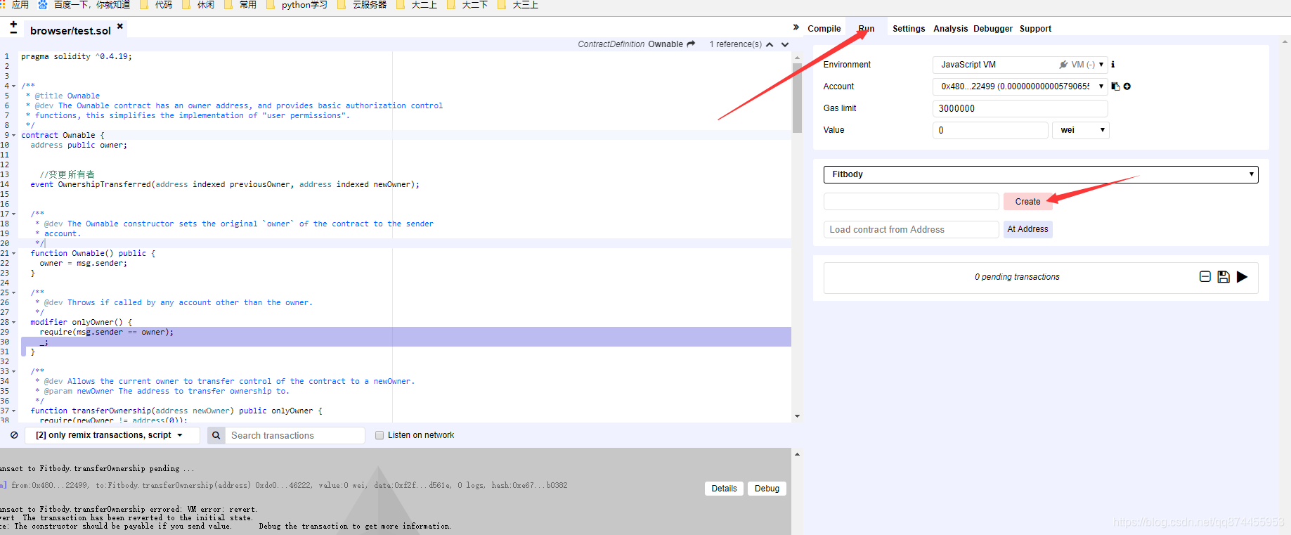Click the clear console icon

click(14, 435)
